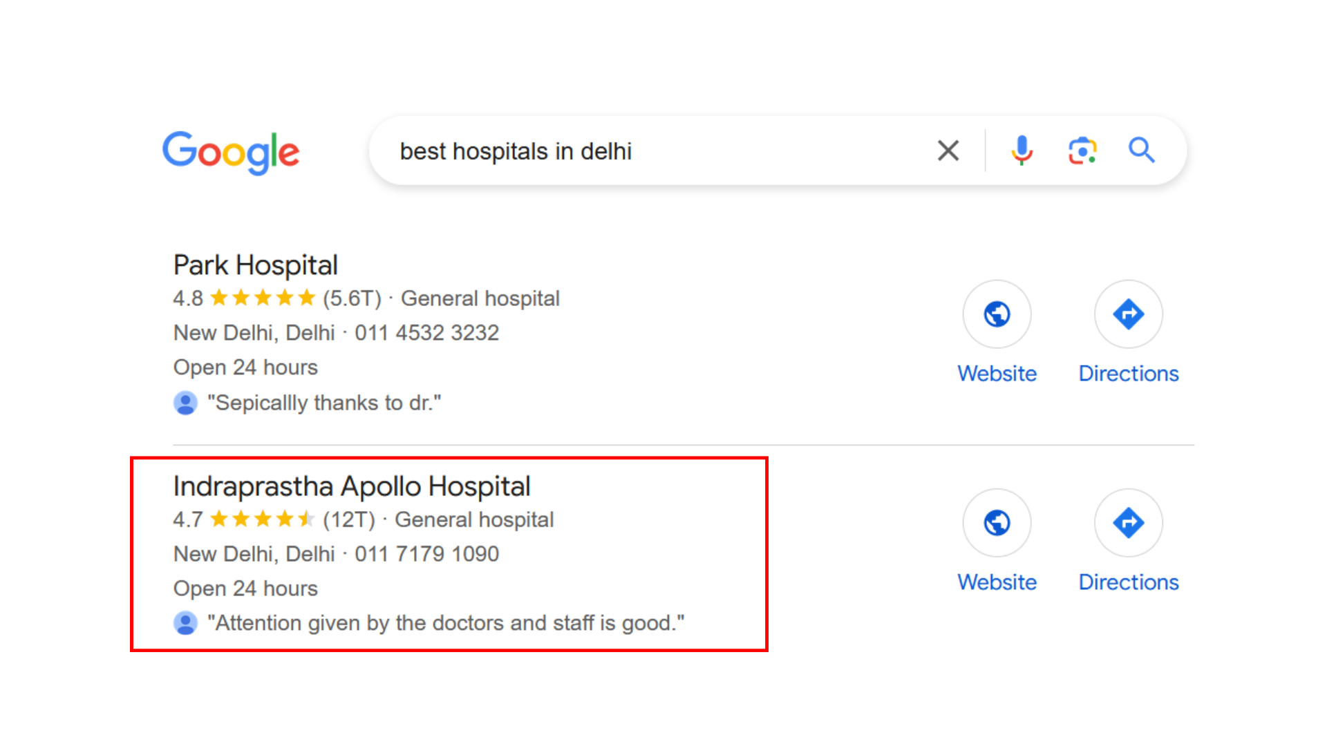Click the search box text field
Viewport: 1327px width, 746px height.
(x=657, y=151)
